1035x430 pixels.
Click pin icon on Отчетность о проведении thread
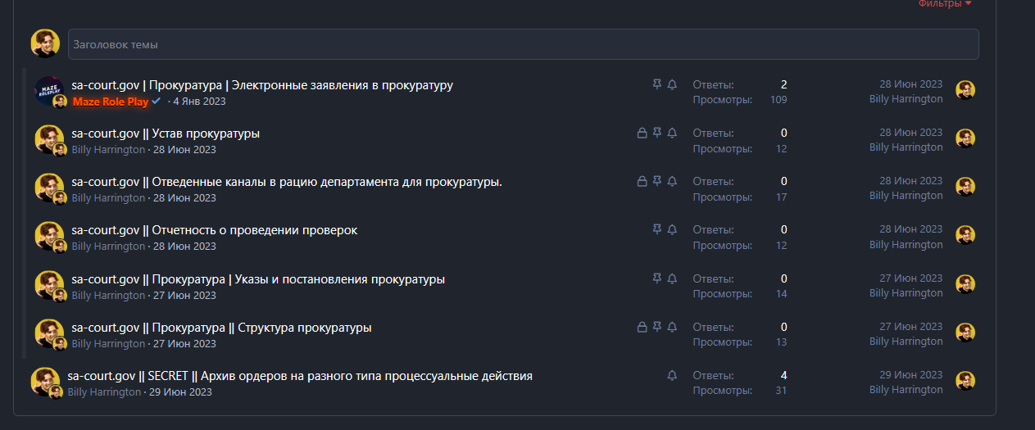pos(656,230)
